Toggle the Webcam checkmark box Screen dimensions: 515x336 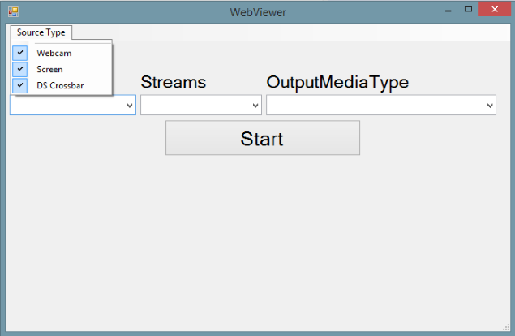[20, 53]
